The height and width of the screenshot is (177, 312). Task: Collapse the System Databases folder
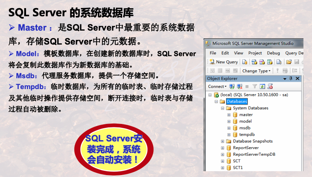tap(223, 108)
